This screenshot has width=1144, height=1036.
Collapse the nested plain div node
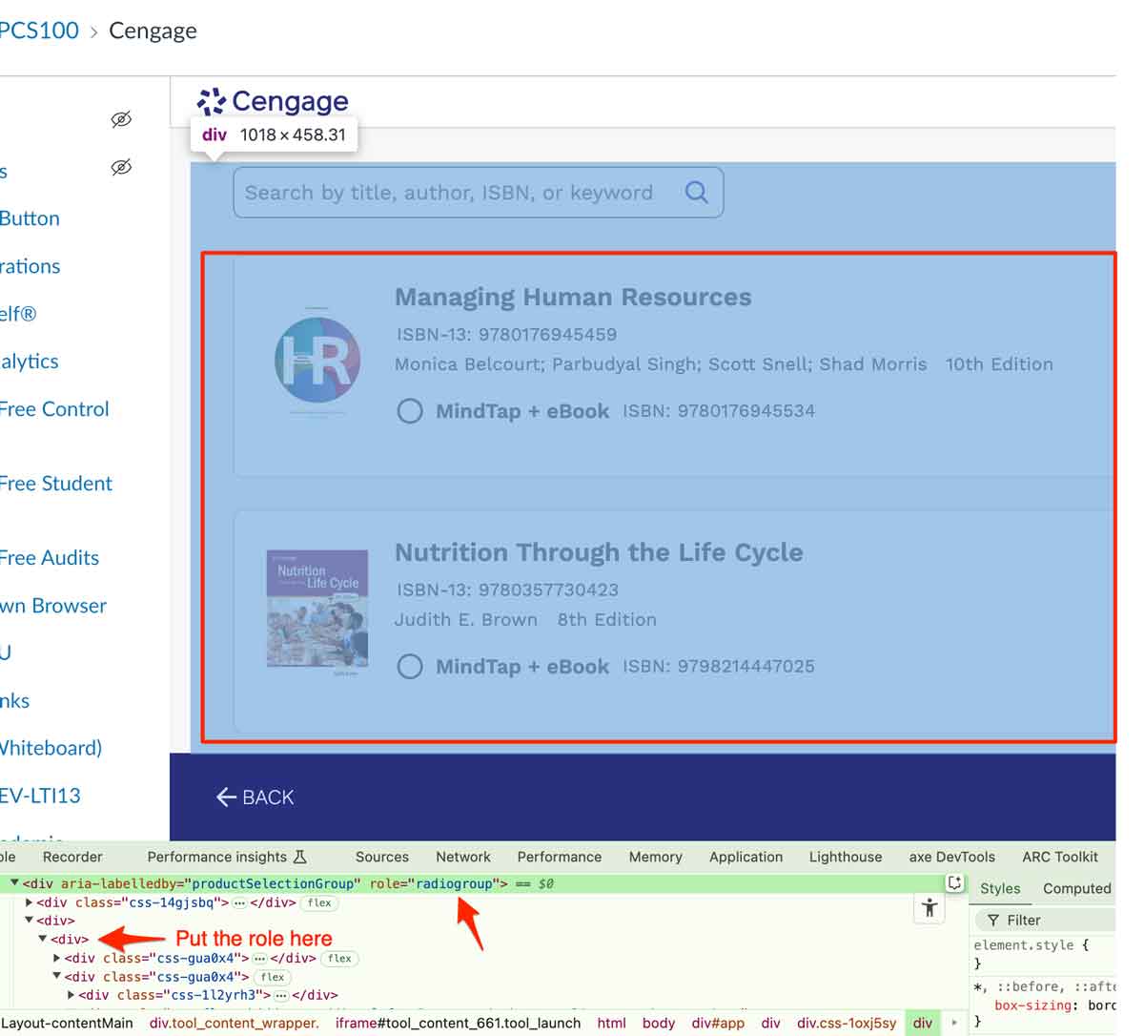coord(43,940)
